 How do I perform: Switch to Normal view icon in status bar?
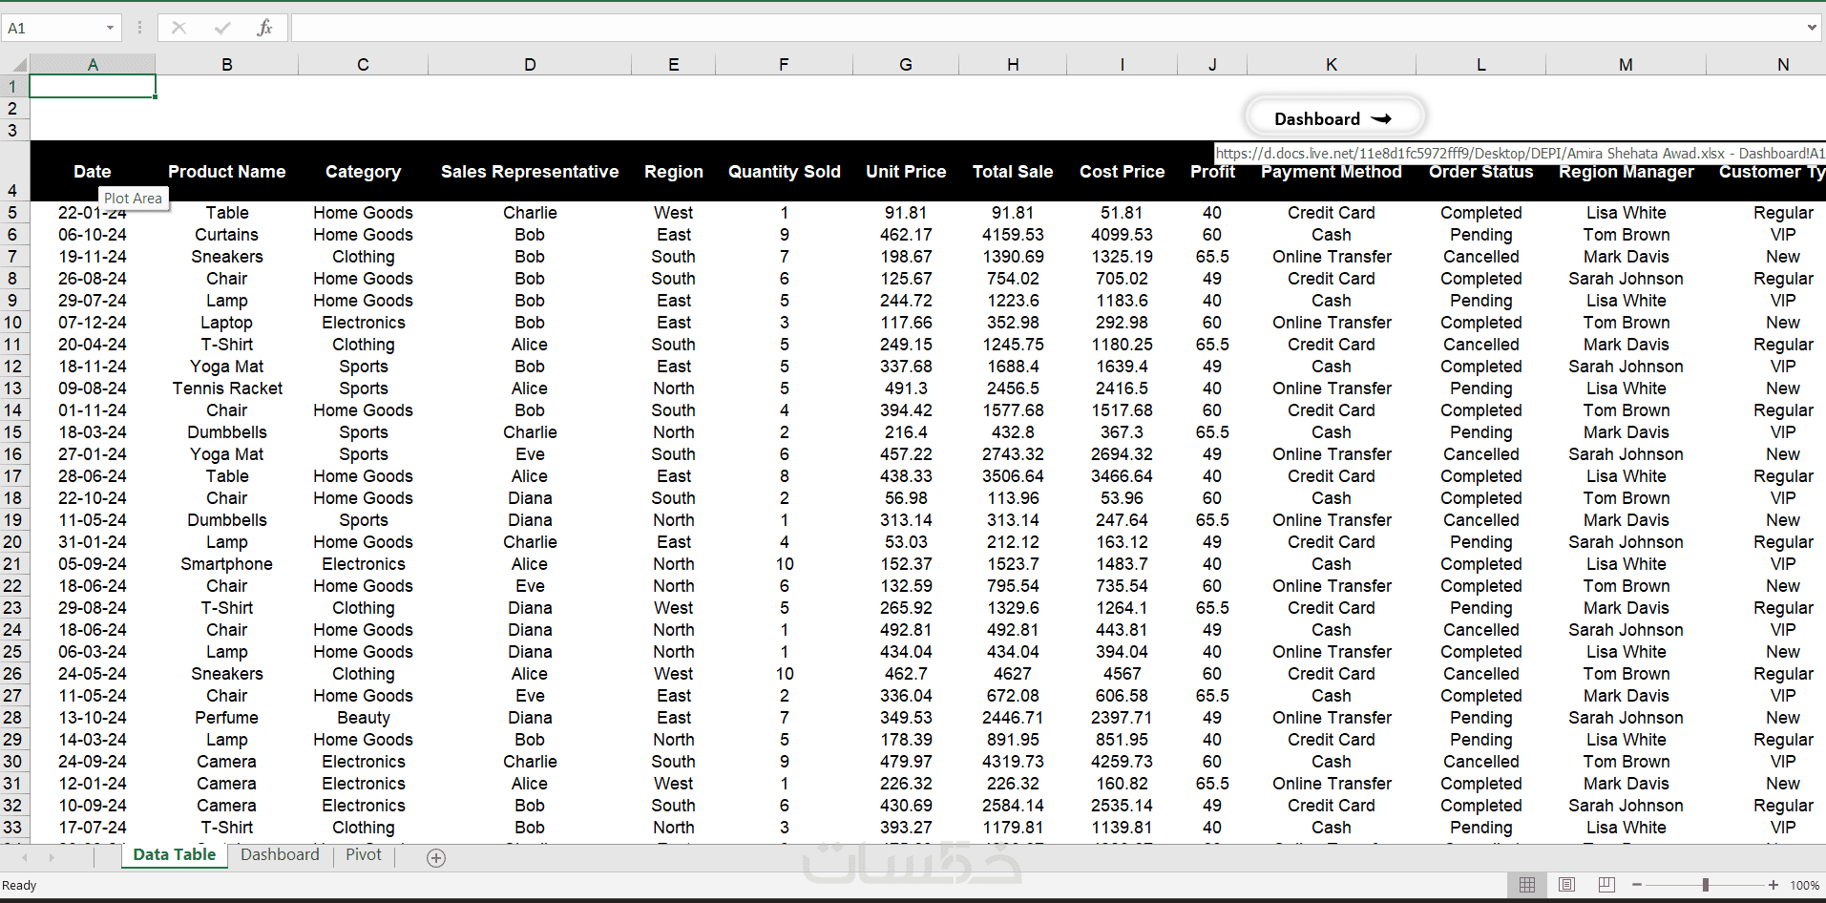(x=1527, y=885)
